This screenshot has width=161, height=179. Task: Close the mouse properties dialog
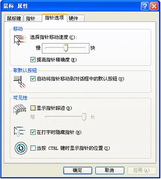tap(154, 6)
